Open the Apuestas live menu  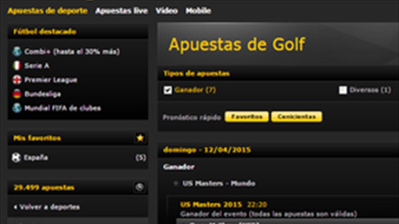tap(122, 11)
